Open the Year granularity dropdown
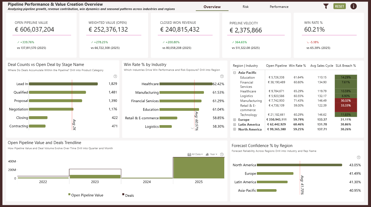Viewport: 371px width, 207px height. coord(213,154)
